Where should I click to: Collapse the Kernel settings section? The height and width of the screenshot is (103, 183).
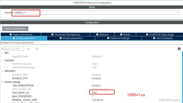(3, 82)
